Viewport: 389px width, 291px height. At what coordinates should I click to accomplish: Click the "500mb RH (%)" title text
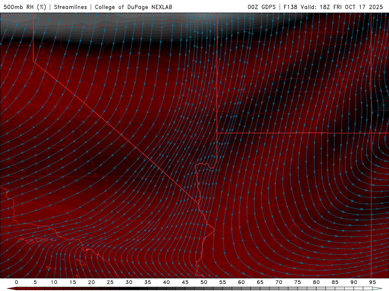pos(25,7)
